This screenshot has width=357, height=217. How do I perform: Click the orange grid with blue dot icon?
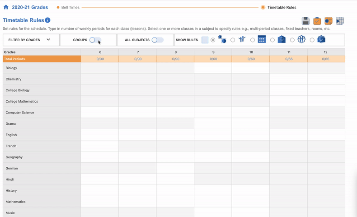tap(329, 21)
